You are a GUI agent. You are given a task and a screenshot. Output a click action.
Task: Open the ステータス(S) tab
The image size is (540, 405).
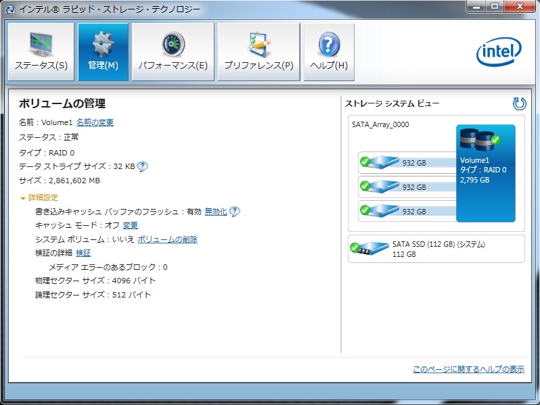click(x=41, y=52)
